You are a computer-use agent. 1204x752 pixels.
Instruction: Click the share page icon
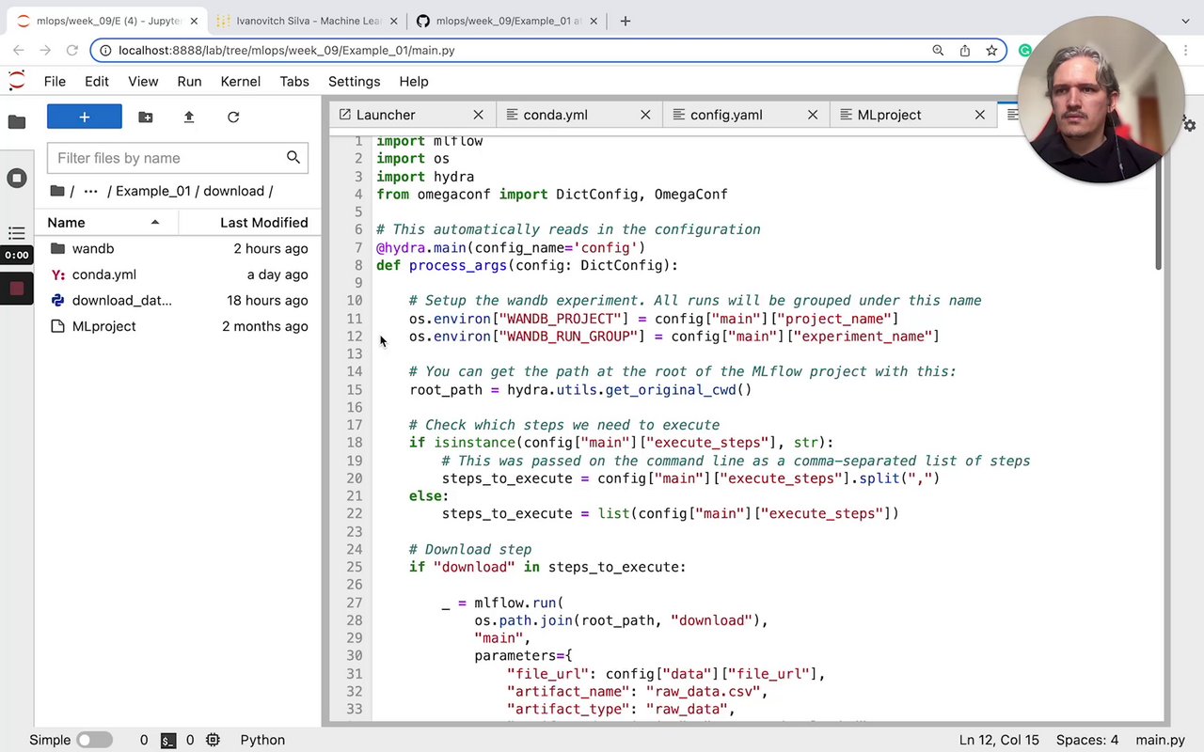[x=965, y=50]
